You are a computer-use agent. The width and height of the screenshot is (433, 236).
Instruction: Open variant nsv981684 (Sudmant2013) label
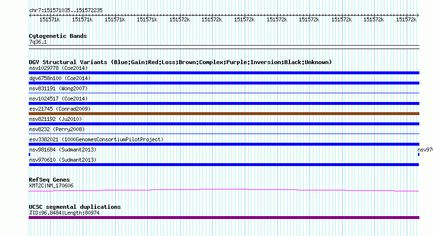[63, 150]
